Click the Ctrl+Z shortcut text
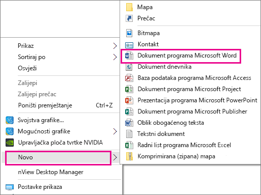Viewport: 261px width, 195px height. pyautogui.click(x=104, y=105)
